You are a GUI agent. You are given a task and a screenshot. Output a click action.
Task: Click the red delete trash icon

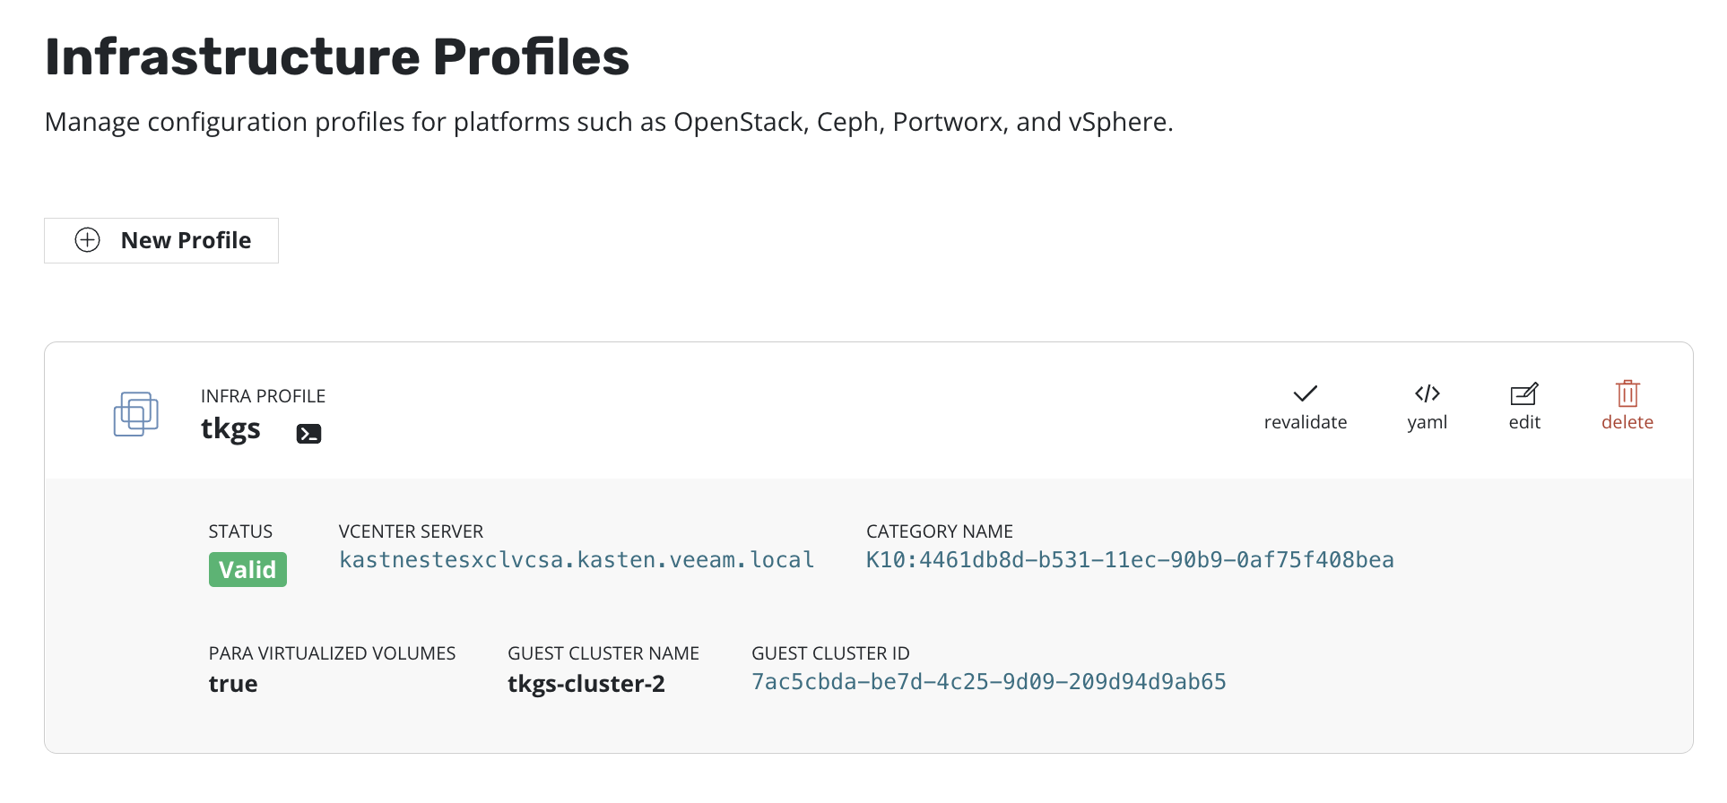click(x=1627, y=393)
